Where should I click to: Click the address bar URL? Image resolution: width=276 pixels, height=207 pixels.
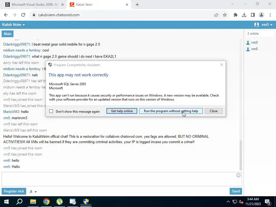pos(59,15)
